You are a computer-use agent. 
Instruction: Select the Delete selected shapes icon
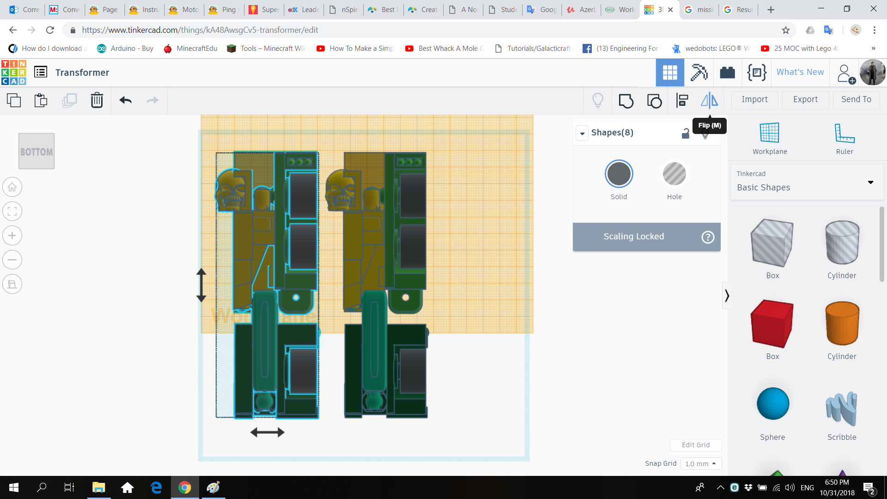tap(97, 100)
